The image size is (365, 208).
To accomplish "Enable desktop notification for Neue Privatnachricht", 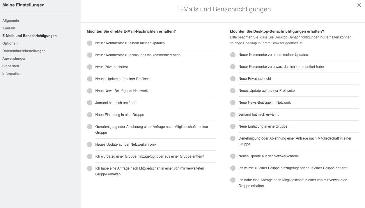I will (233, 79).
